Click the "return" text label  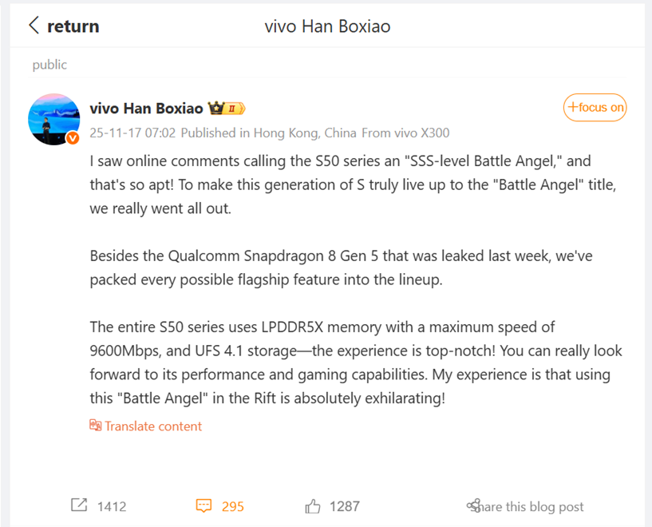click(73, 26)
